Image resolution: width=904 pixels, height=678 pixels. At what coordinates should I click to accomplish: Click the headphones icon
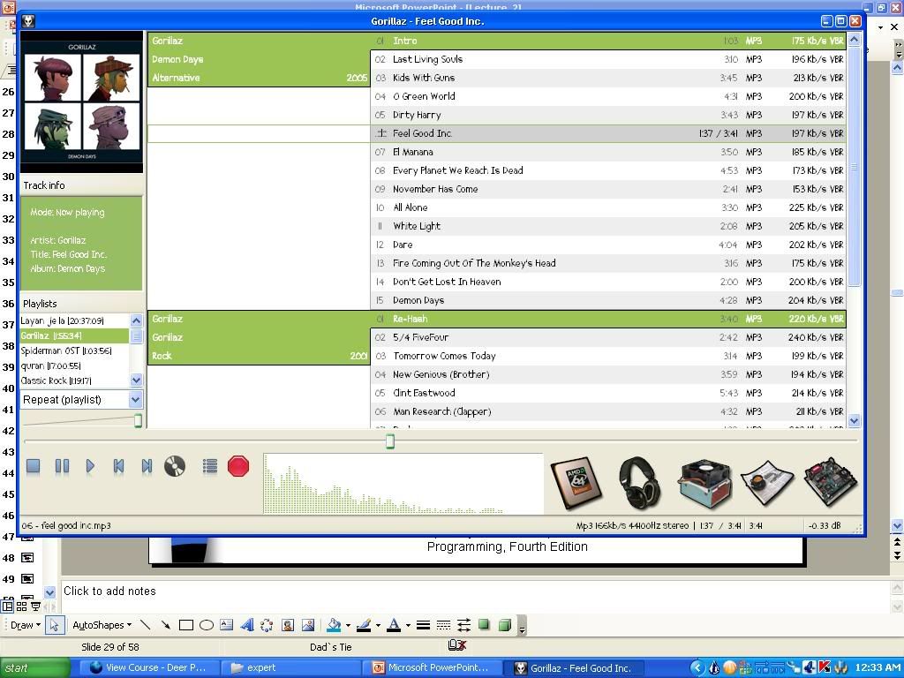click(x=638, y=482)
